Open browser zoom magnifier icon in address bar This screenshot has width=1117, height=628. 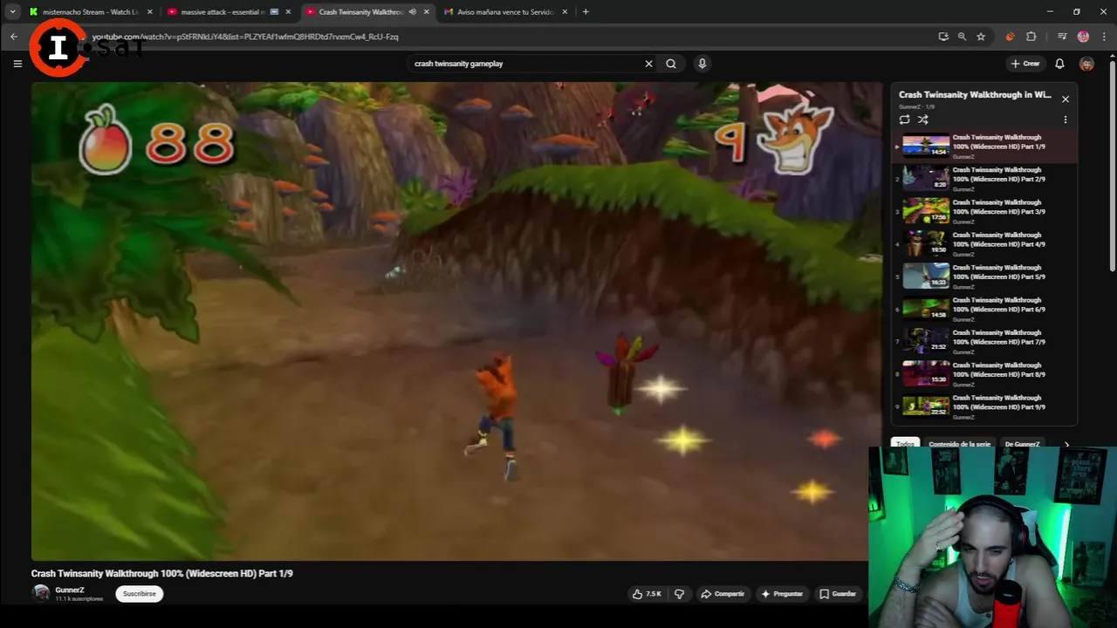pyautogui.click(x=962, y=37)
